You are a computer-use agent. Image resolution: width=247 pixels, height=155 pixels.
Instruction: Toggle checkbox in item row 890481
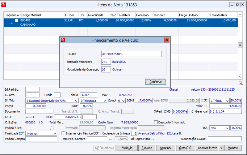coord(17,20)
